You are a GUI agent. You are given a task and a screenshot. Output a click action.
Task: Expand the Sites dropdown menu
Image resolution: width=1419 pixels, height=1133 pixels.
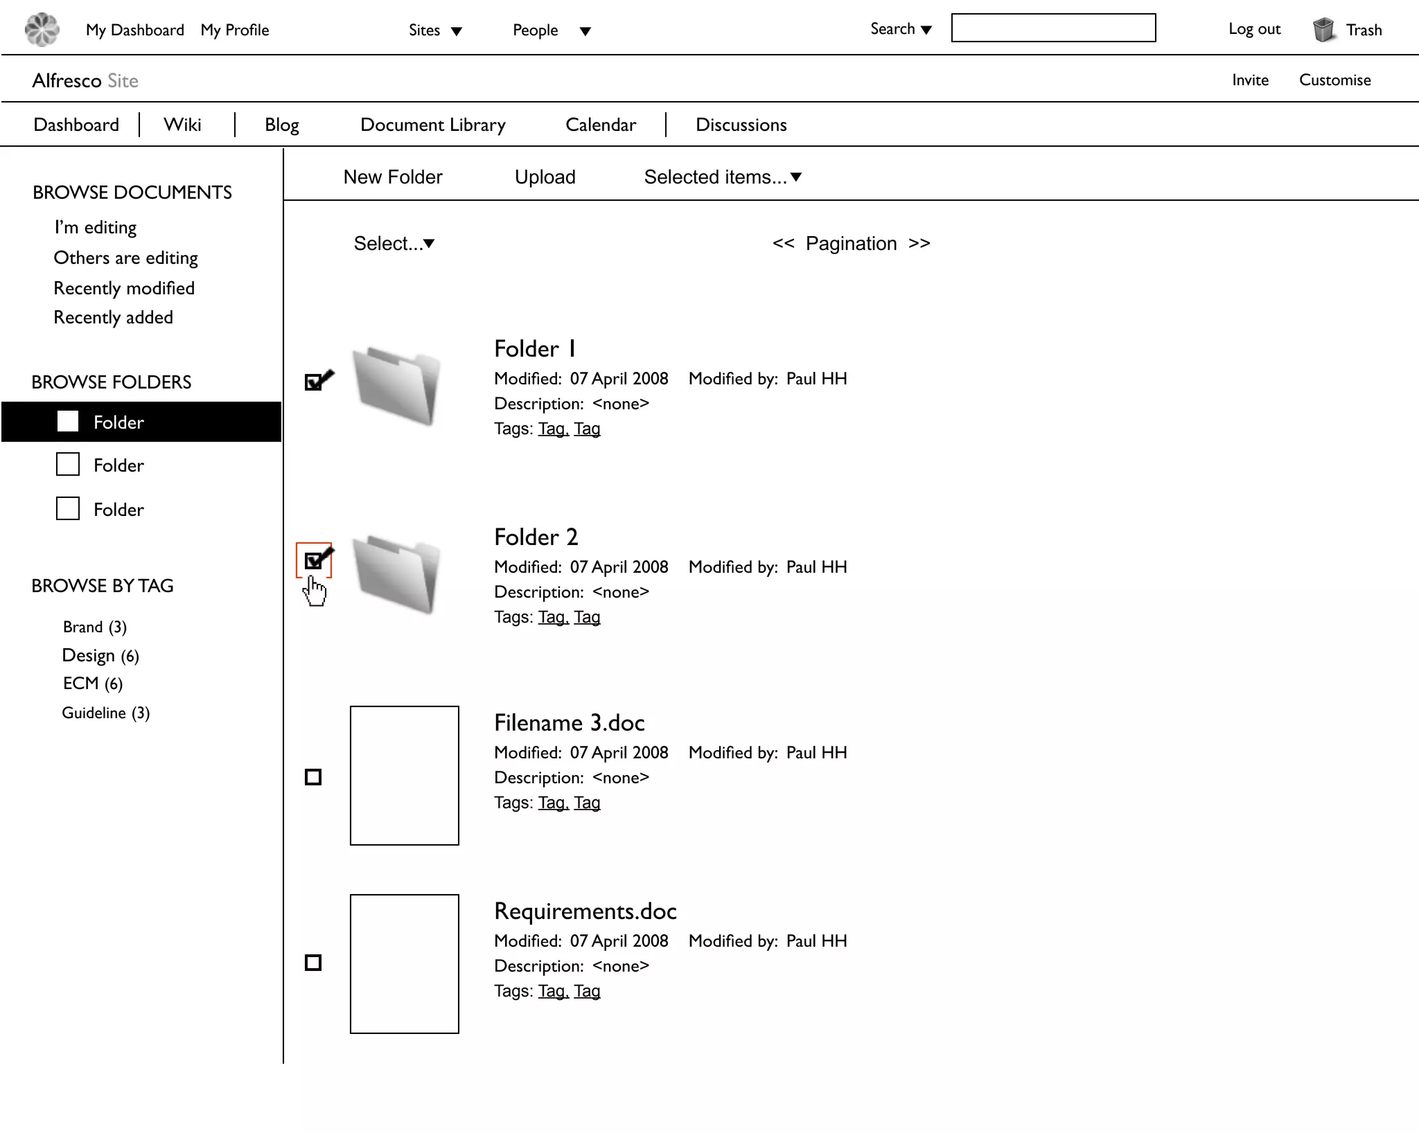pos(434,30)
